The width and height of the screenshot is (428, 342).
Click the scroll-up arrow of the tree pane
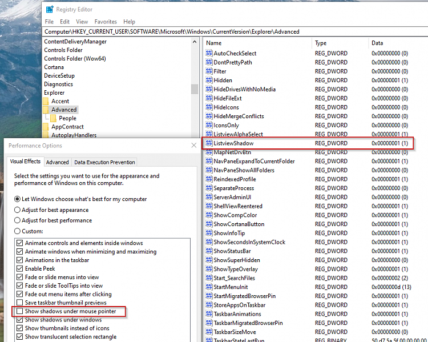click(x=195, y=42)
